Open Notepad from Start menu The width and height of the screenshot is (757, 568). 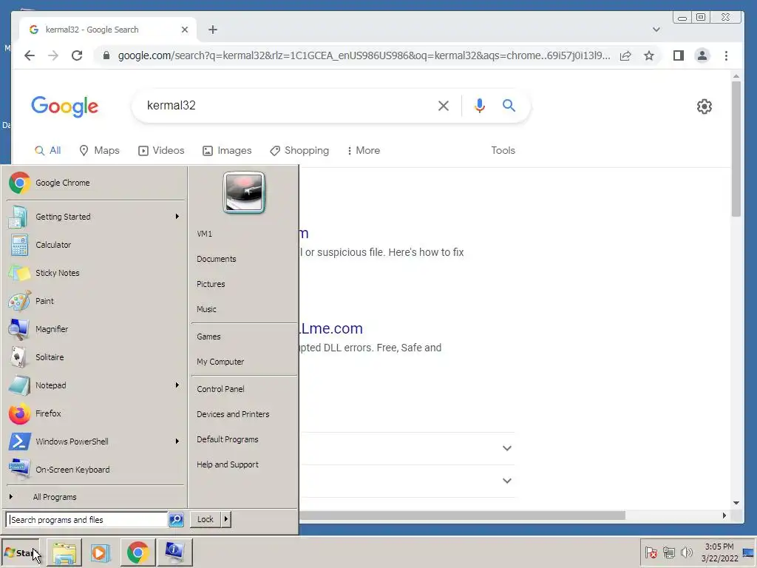coord(95,385)
